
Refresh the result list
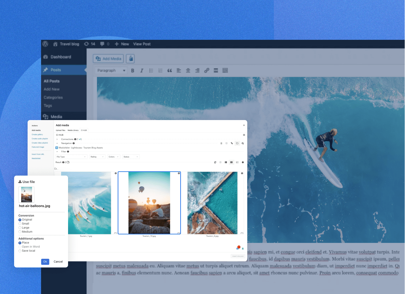coord(215,162)
